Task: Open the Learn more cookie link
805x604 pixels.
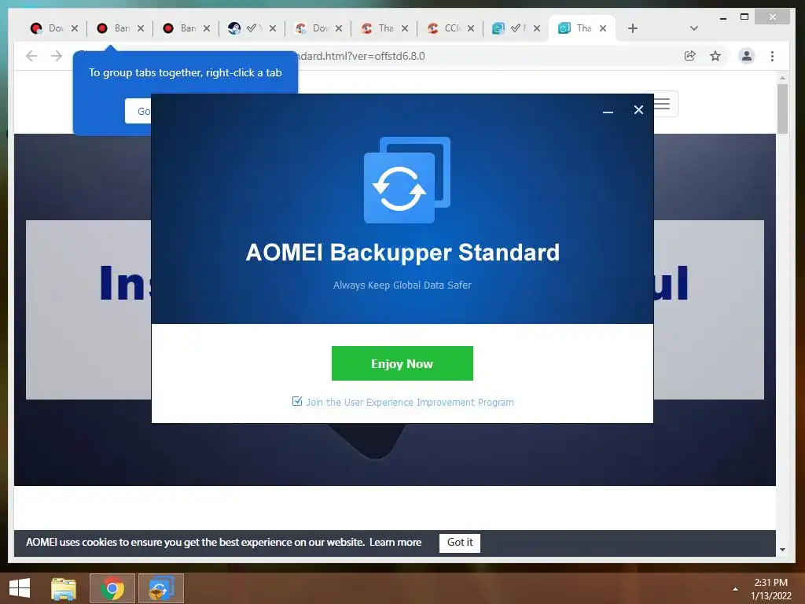Action: click(x=395, y=542)
